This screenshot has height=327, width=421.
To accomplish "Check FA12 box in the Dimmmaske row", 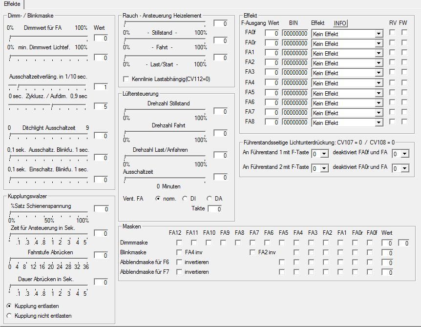I will tap(179, 243).
